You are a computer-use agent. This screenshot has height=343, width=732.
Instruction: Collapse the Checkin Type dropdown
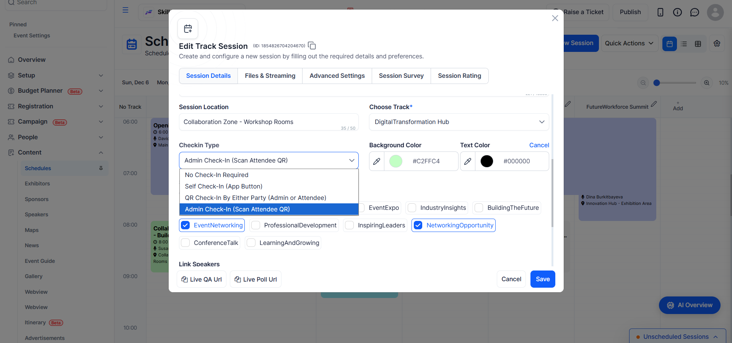pos(268,161)
